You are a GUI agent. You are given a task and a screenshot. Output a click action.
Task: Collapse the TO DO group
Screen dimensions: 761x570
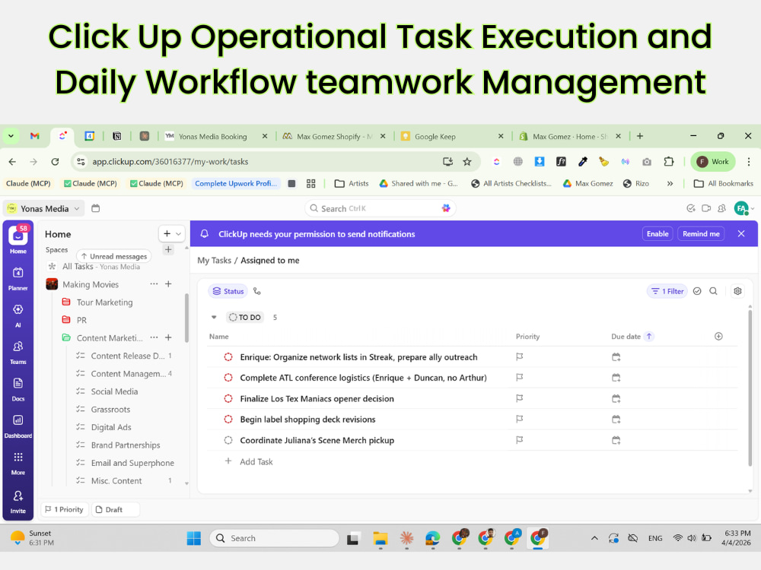tap(214, 318)
